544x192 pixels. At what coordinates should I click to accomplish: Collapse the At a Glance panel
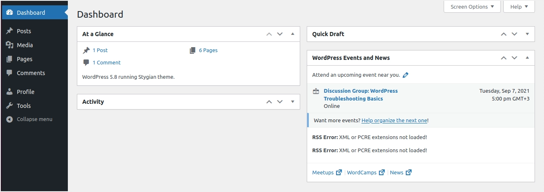(293, 34)
